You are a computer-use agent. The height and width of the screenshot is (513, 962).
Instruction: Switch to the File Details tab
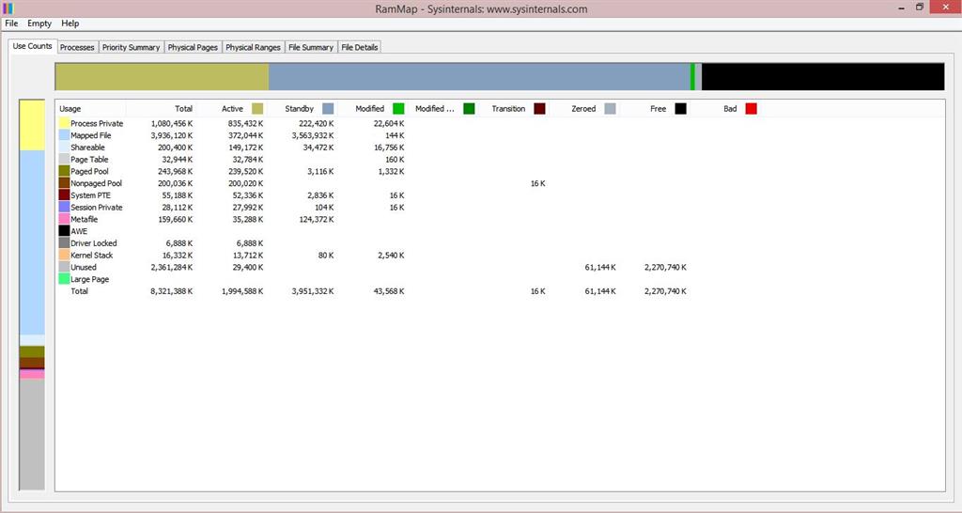pos(360,47)
